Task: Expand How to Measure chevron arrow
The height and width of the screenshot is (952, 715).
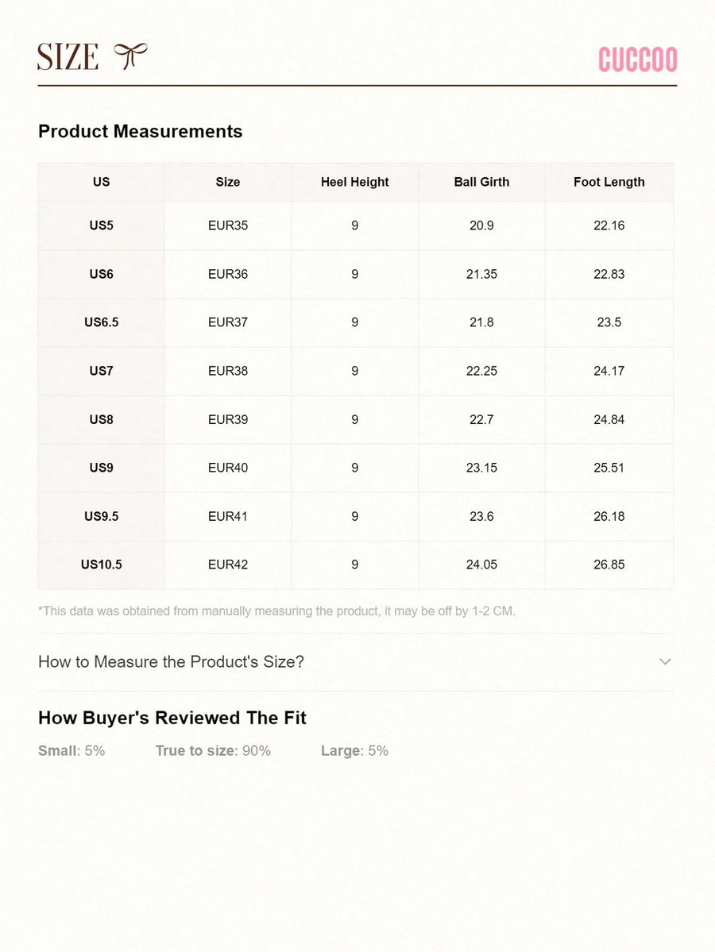Action: click(x=665, y=661)
